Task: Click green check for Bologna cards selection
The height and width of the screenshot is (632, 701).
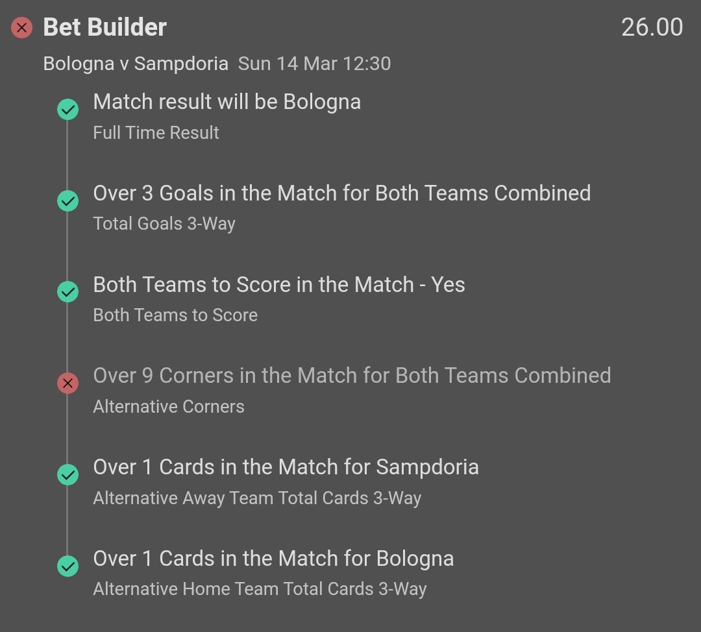Action: (68, 566)
